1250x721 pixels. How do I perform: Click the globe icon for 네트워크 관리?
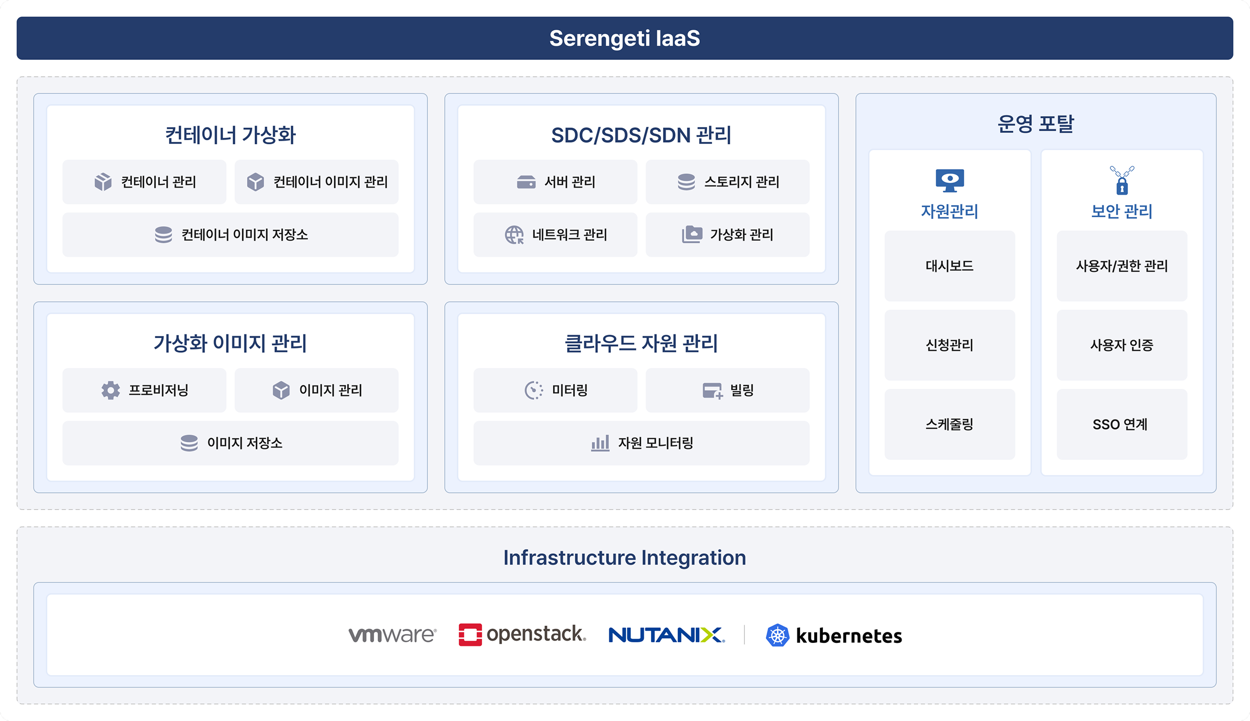514,235
